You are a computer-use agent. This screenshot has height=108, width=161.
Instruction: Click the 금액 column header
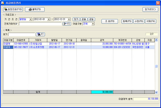point(102,40)
